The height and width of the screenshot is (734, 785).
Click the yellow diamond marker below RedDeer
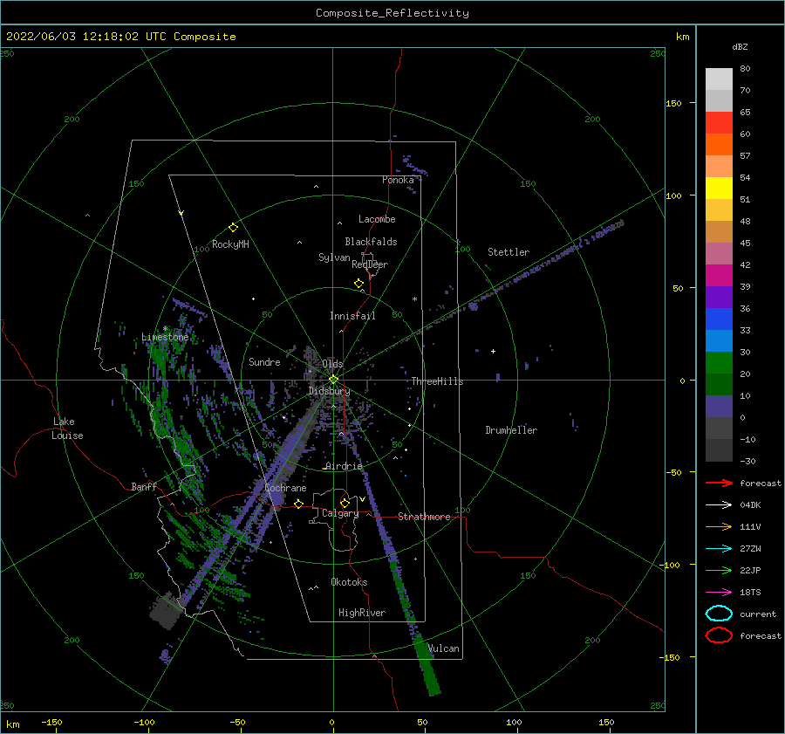pos(359,284)
